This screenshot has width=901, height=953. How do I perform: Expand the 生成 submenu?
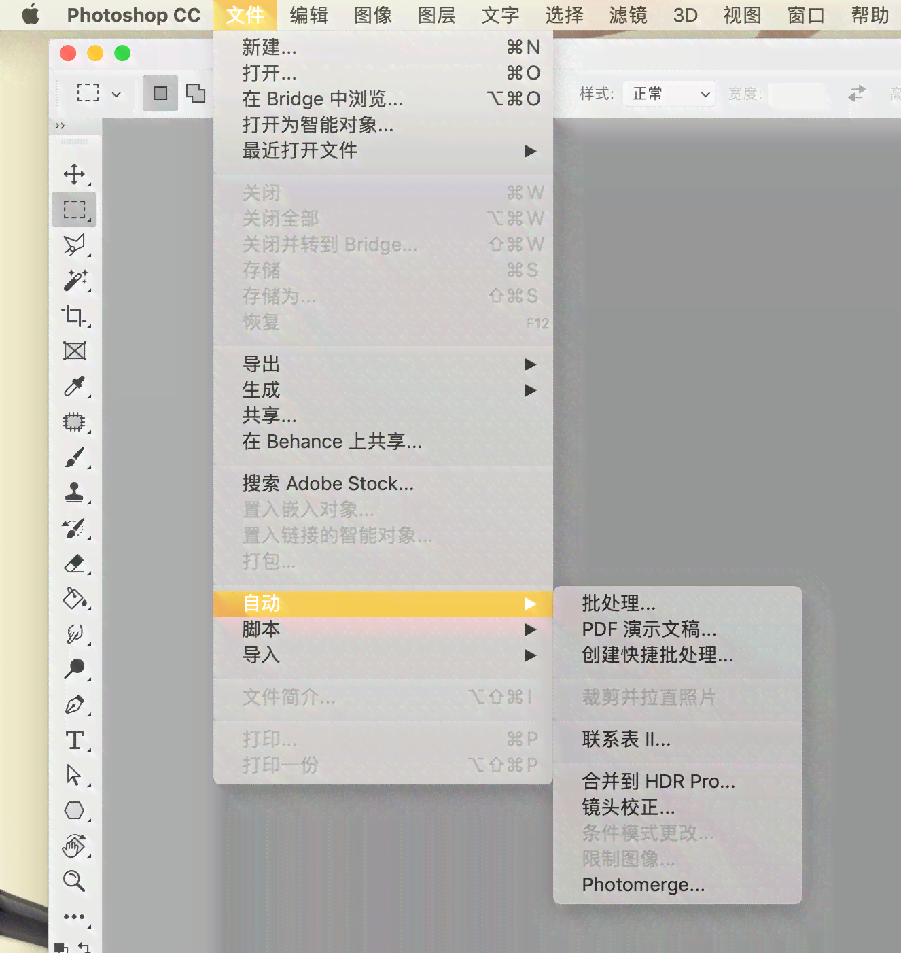point(383,390)
